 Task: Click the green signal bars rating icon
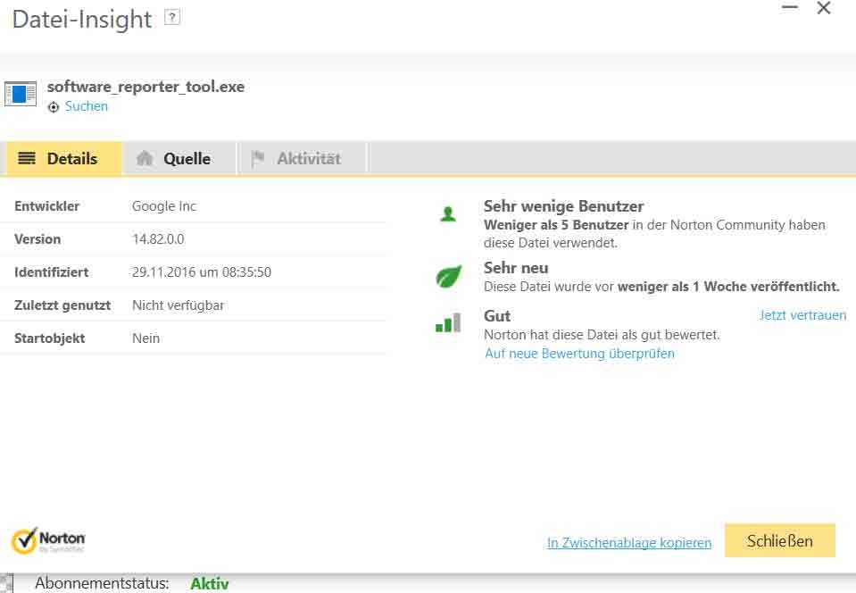click(x=448, y=322)
